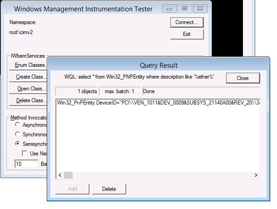277x209 pixels.
Task: Click the Create Class button
Action: coord(28,77)
